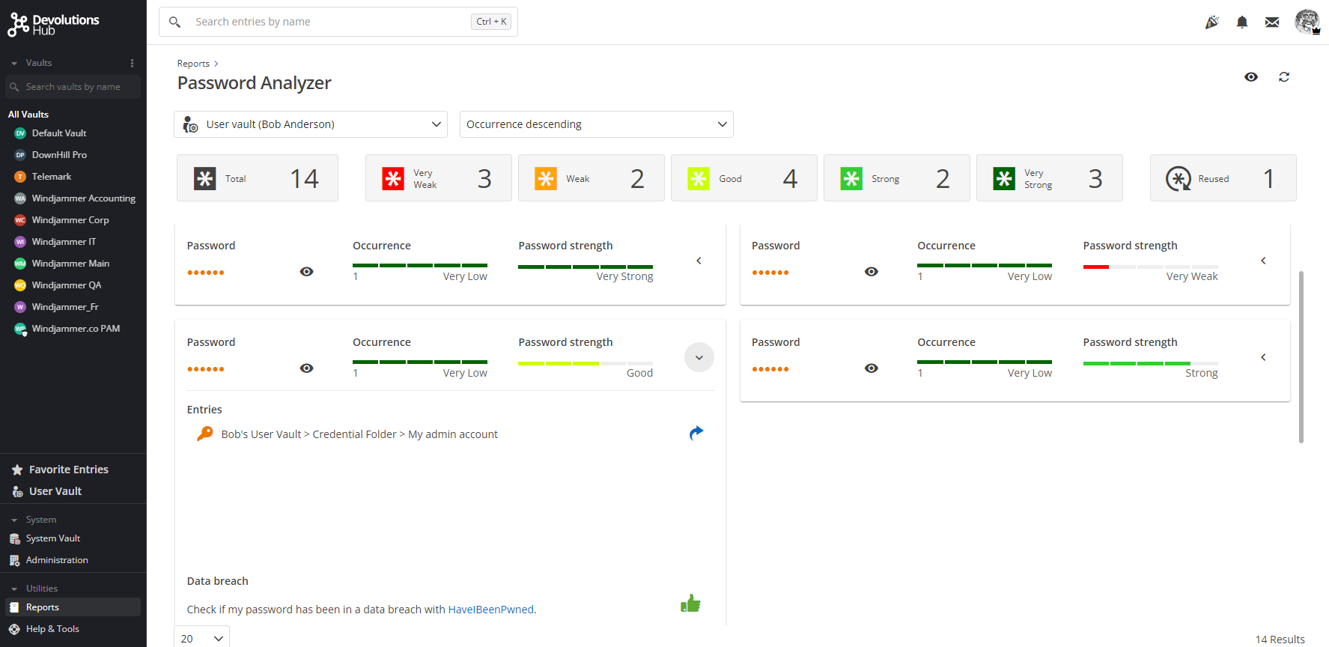Expand the Strong password card
The width and height of the screenshot is (1329, 647).
click(1263, 357)
